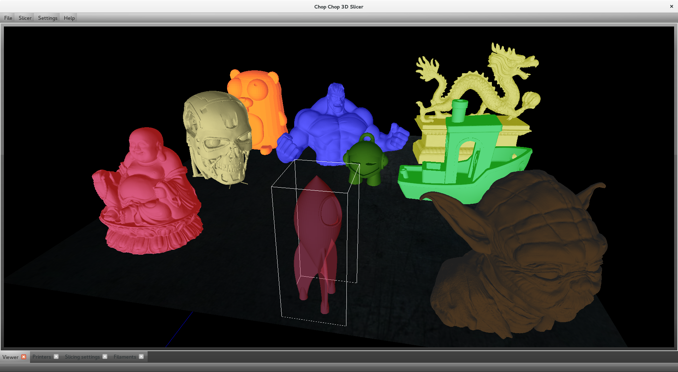This screenshot has width=678, height=372.
Task: Close the Slicing settings tab
Action: click(x=105, y=356)
